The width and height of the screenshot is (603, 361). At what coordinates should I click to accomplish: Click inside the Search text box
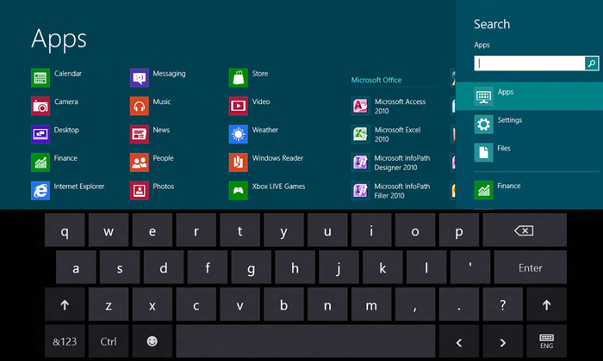[530, 64]
